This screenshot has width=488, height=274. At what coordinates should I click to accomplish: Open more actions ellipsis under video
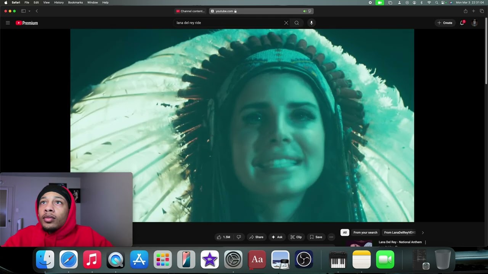pos(331,237)
